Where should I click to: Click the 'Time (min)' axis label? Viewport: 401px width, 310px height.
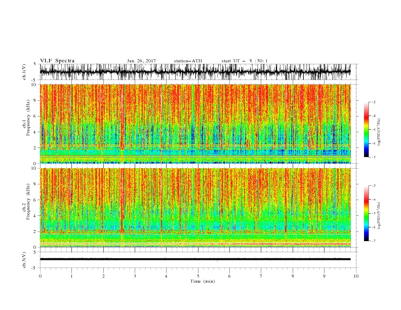[x=203, y=281]
